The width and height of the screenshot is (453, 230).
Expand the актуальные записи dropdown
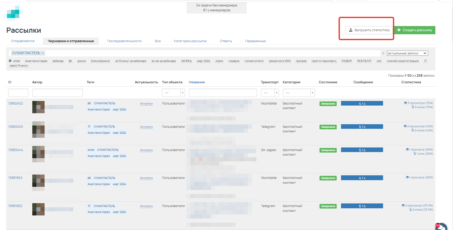coord(407,53)
